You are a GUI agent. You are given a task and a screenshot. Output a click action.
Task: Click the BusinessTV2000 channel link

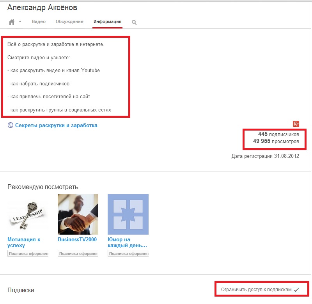coord(77,239)
